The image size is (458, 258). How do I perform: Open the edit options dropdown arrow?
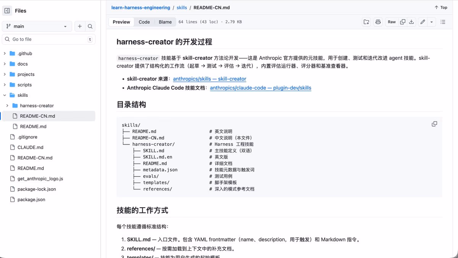(x=431, y=22)
